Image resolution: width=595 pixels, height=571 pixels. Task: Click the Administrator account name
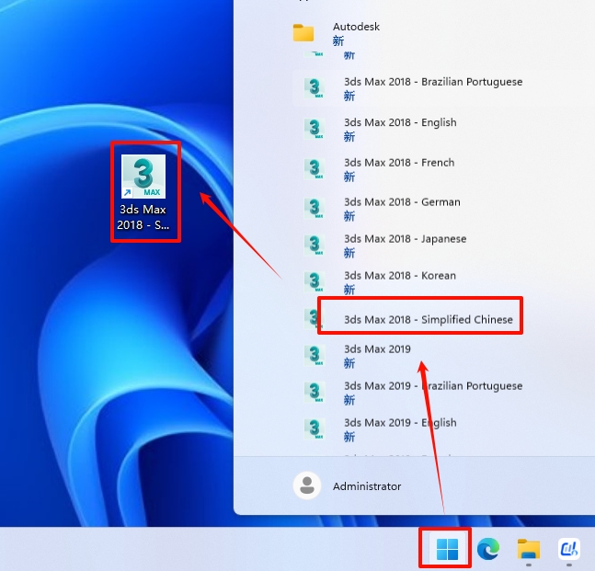[x=367, y=486]
